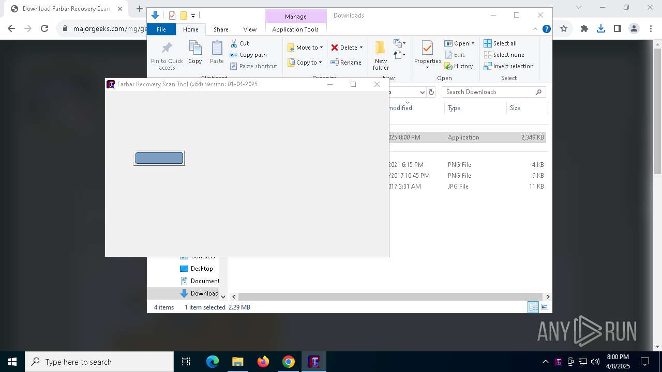Show hidden system tray icons

[545, 362]
